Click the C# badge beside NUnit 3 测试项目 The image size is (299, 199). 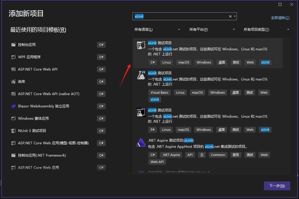[x=101, y=131]
